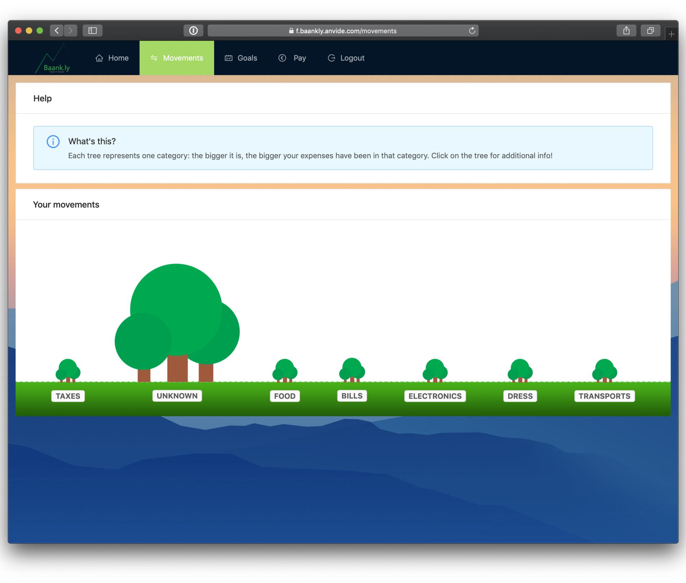The image size is (686, 583).
Task: Go back with the browser arrow
Action: tap(57, 31)
